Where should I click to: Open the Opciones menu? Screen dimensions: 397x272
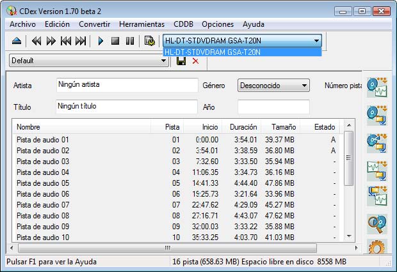[218, 24]
